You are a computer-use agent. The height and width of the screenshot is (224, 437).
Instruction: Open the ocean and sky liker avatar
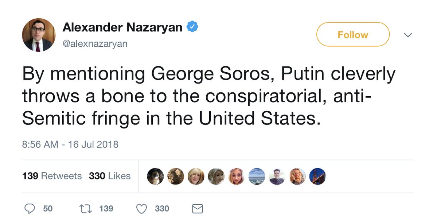(x=257, y=176)
